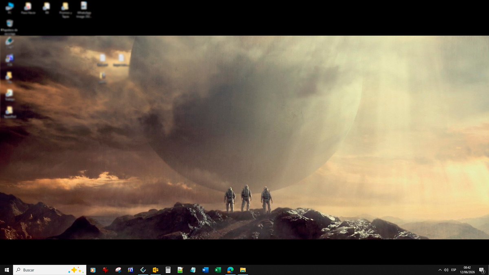Open the media player taskbar icon
Viewport: 489px width, 275px height.
93,270
